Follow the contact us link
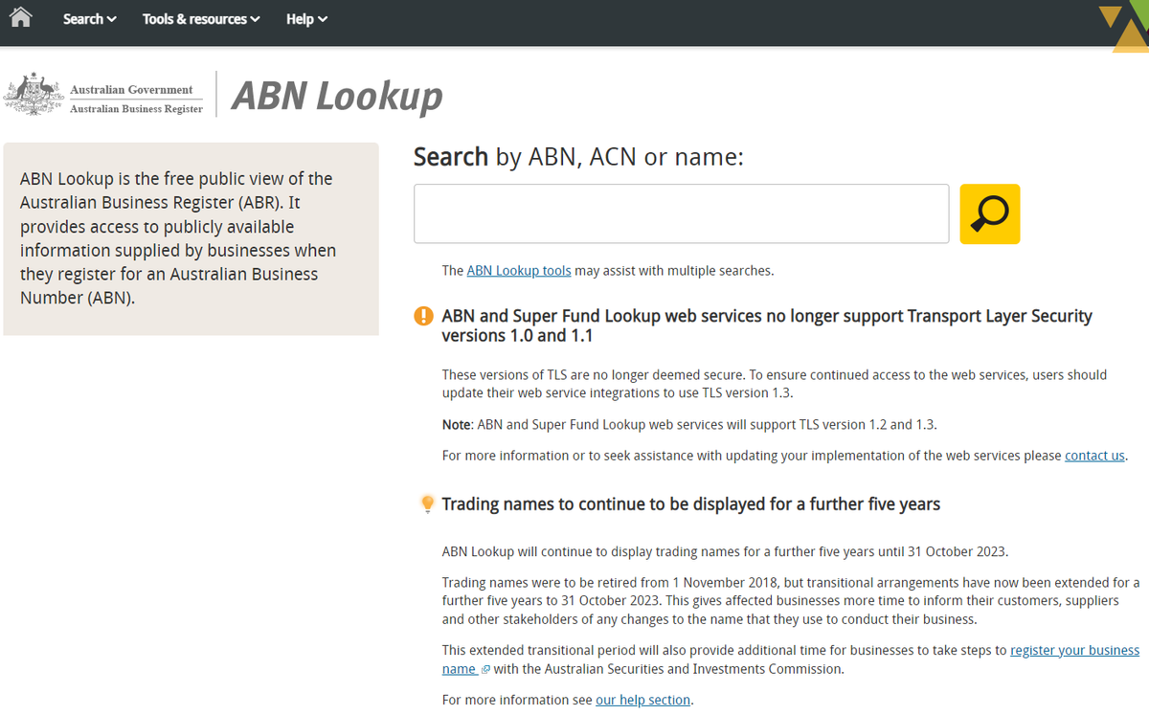Image resolution: width=1149 pixels, height=715 pixels. [x=1094, y=456]
